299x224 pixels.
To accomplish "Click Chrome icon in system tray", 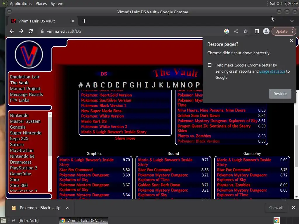I will [277, 220].
